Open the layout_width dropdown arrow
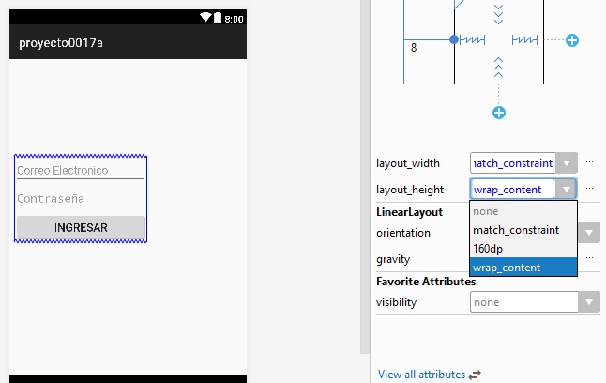Viewport: 606px width, 383px height. (566, 162)
